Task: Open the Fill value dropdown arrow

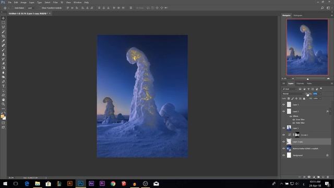Action: pyautogui.click(x=320, y=99)
